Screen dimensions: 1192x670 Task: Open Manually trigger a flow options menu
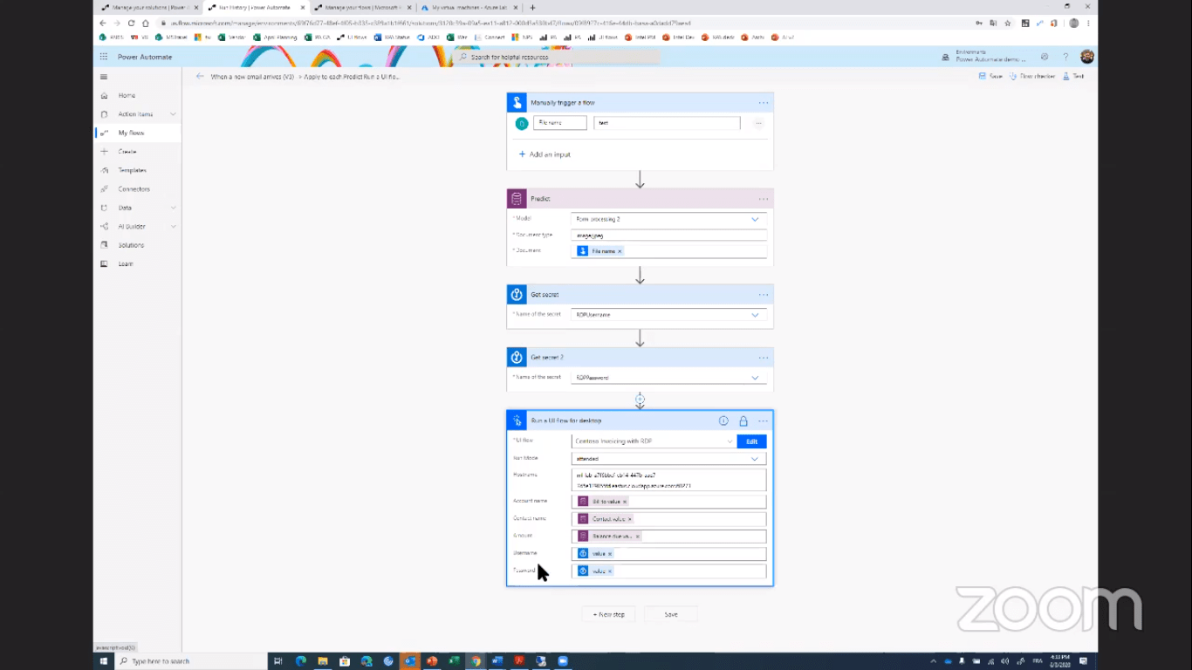click(x=763, y=103)
